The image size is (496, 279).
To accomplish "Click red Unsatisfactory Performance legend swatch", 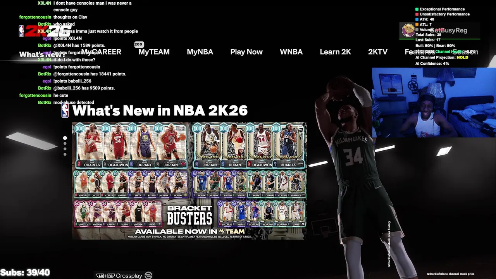I will 417,14.
